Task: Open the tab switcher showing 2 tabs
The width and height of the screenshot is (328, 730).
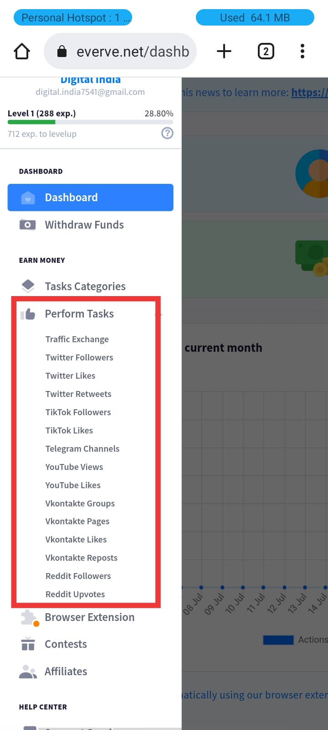Action: 266,51
